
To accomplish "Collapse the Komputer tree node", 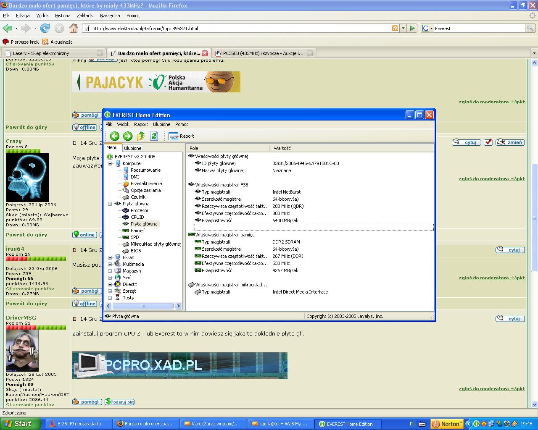I will click(x=110, y=163).
